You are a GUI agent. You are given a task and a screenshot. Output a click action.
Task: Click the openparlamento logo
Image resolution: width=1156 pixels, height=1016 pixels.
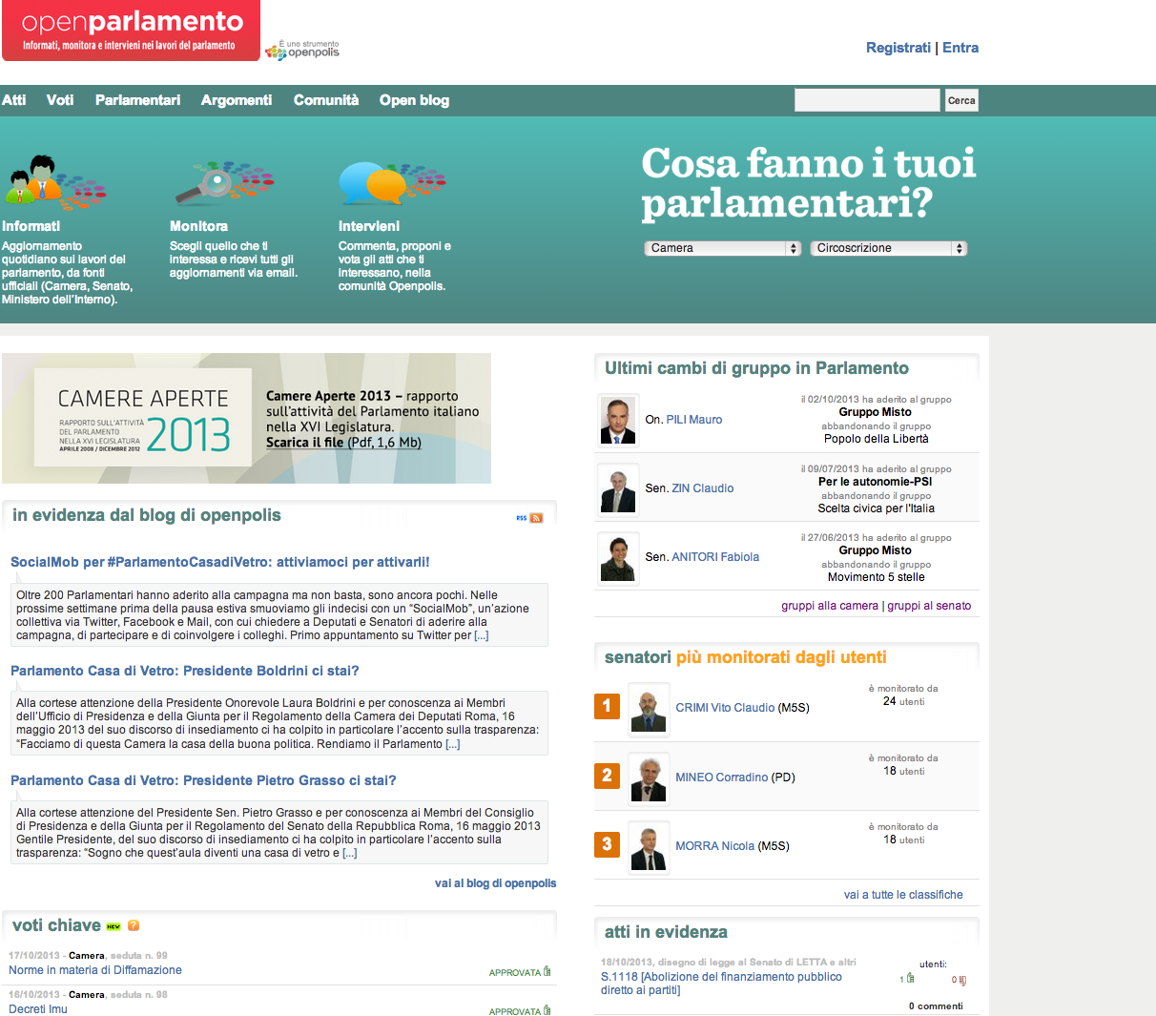tap(131, 31)
